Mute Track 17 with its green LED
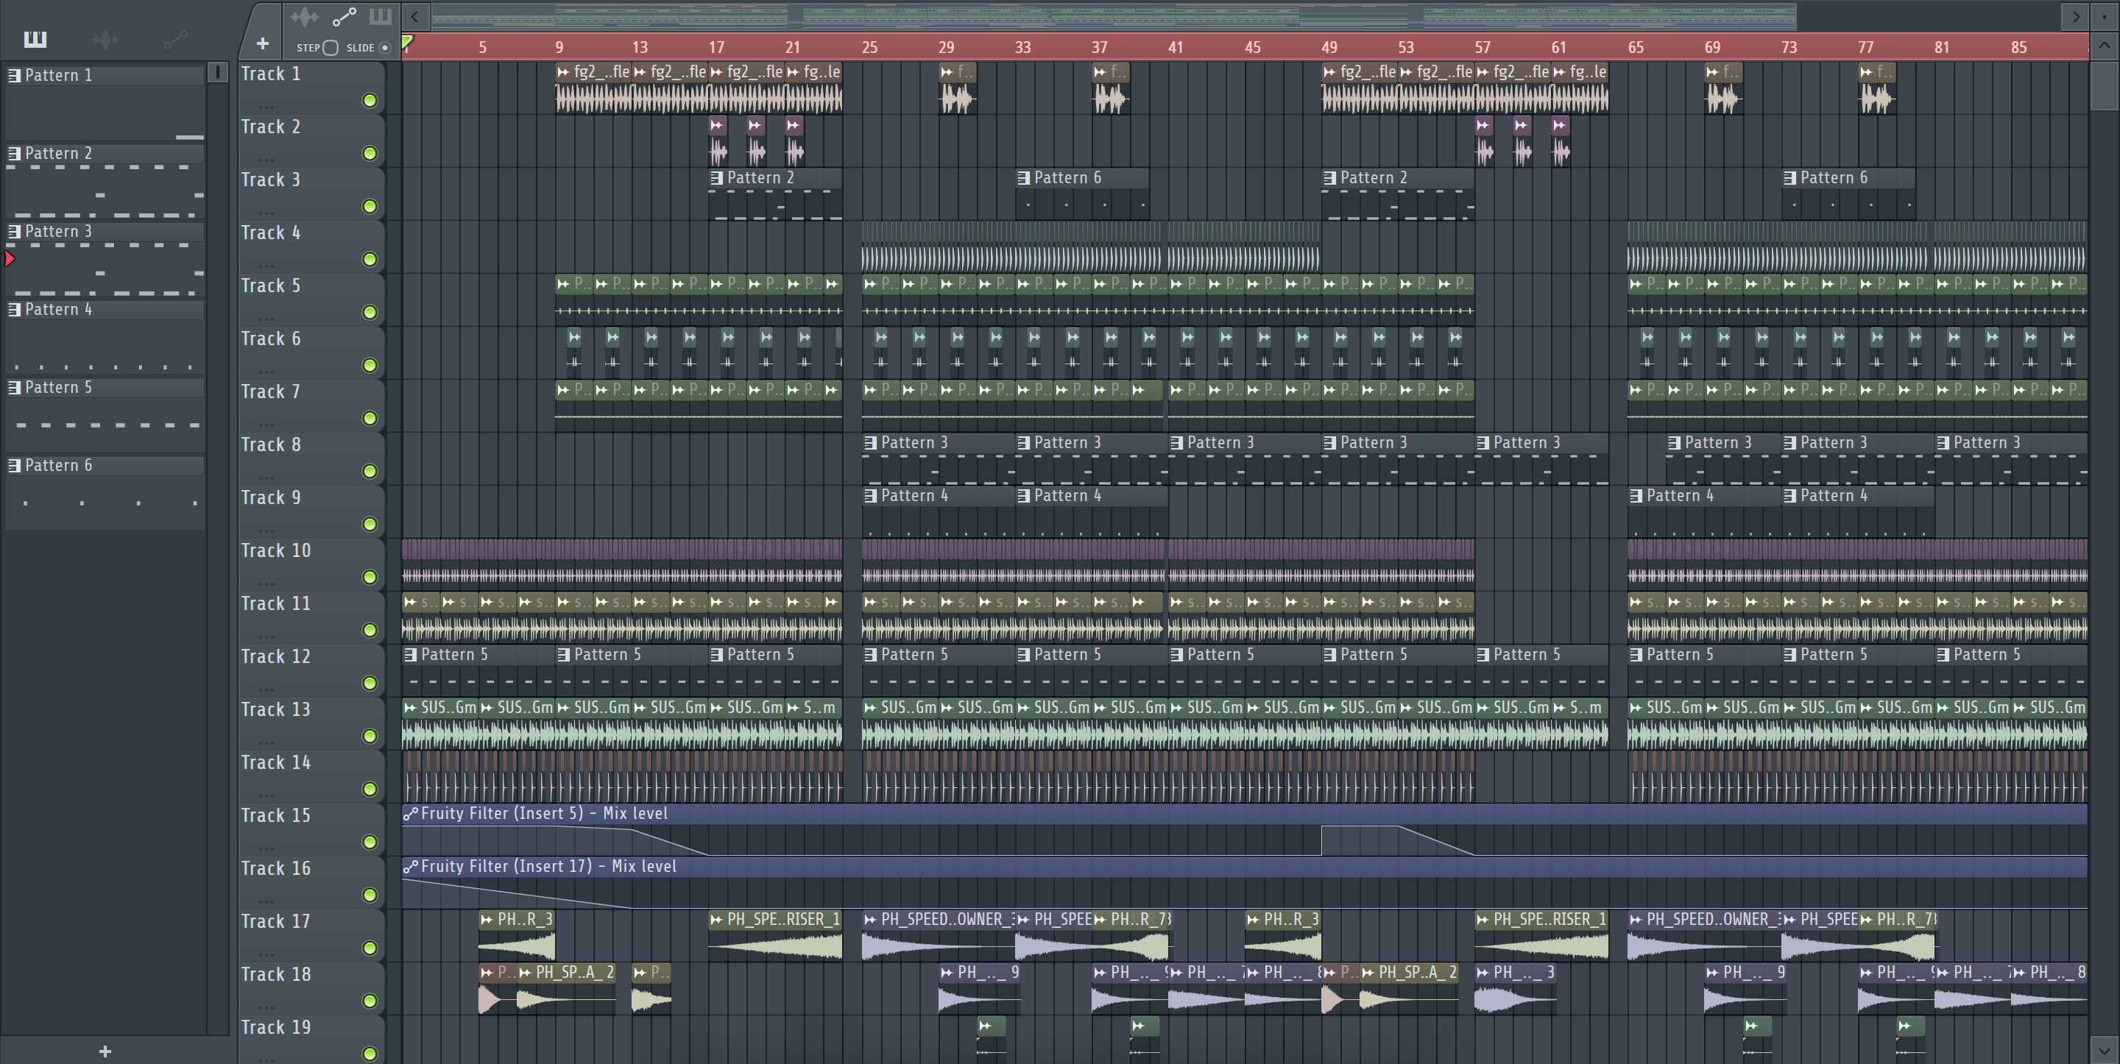Screen dimensions: 2120x1064 click(370, 948)
